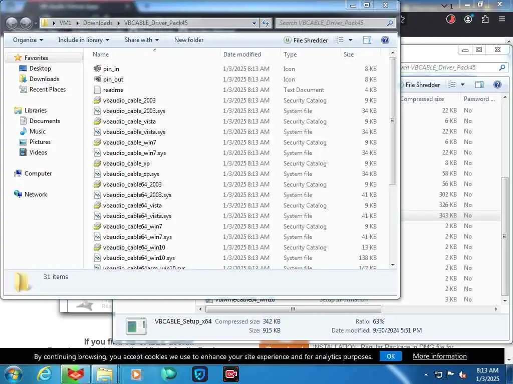
Task: Click the refresh button beside address bar
Action: point(266,23)
